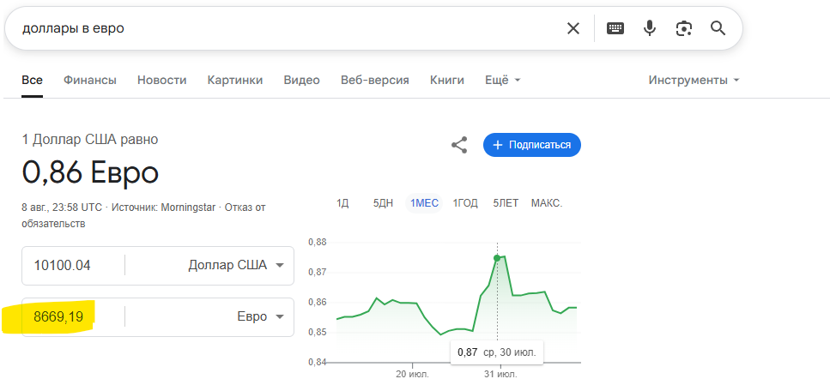Open the Инструменты dropdown
830x391 pixels.
tap(694, 80)
